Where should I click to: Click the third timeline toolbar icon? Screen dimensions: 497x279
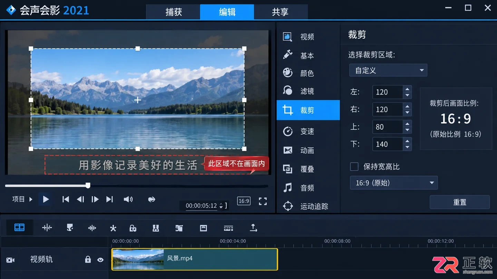70,228
